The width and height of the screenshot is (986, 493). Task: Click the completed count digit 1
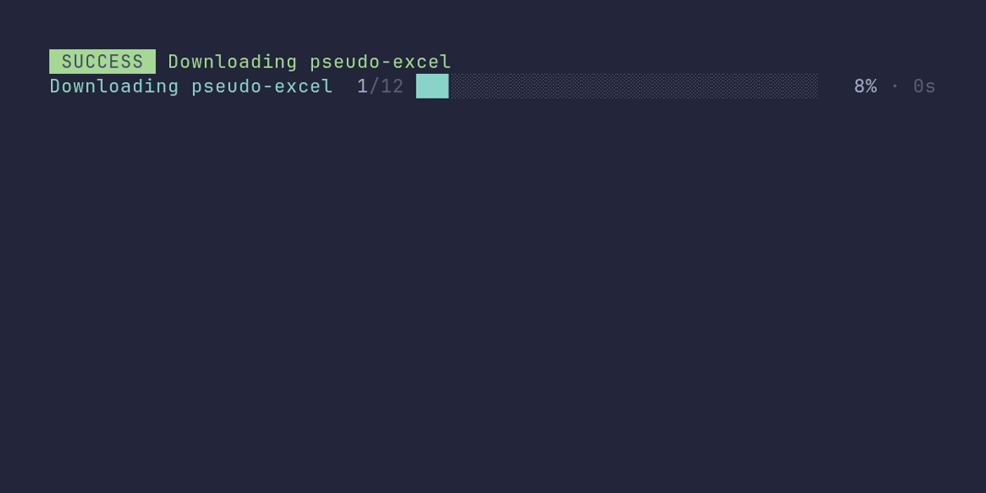[x=362, y=86]
